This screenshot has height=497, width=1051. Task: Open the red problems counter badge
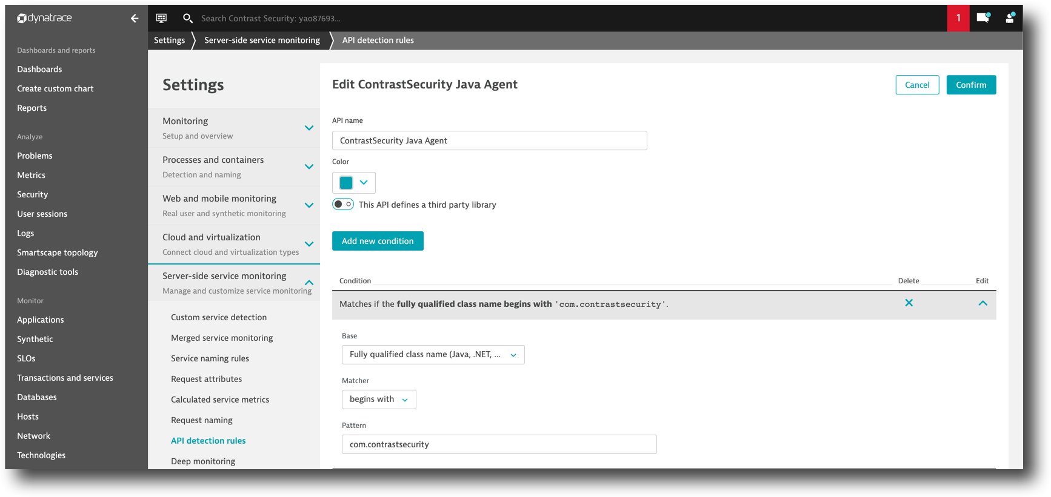pos(958,18)
